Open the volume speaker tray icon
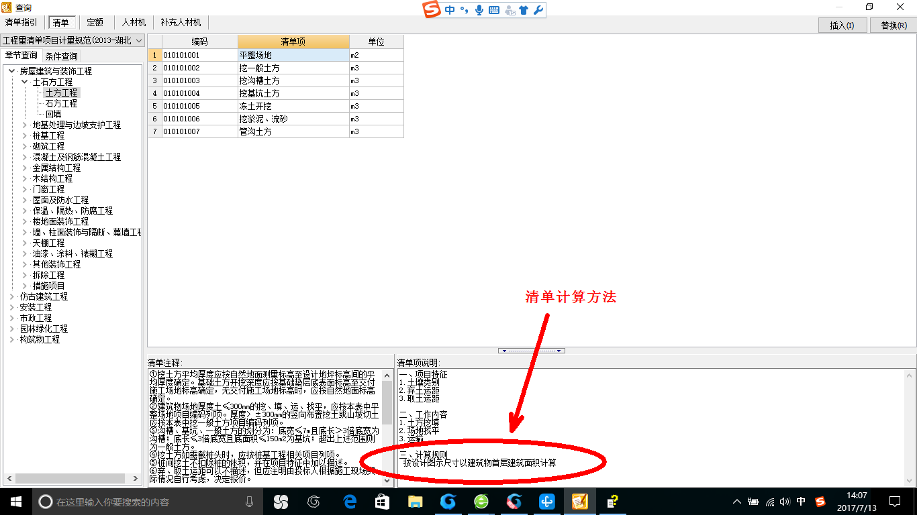 [785, 501]
